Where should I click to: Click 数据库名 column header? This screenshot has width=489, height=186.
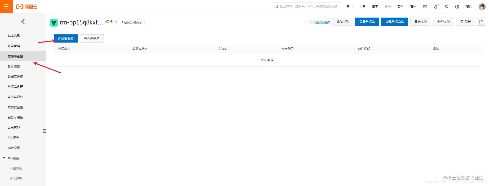64,49
